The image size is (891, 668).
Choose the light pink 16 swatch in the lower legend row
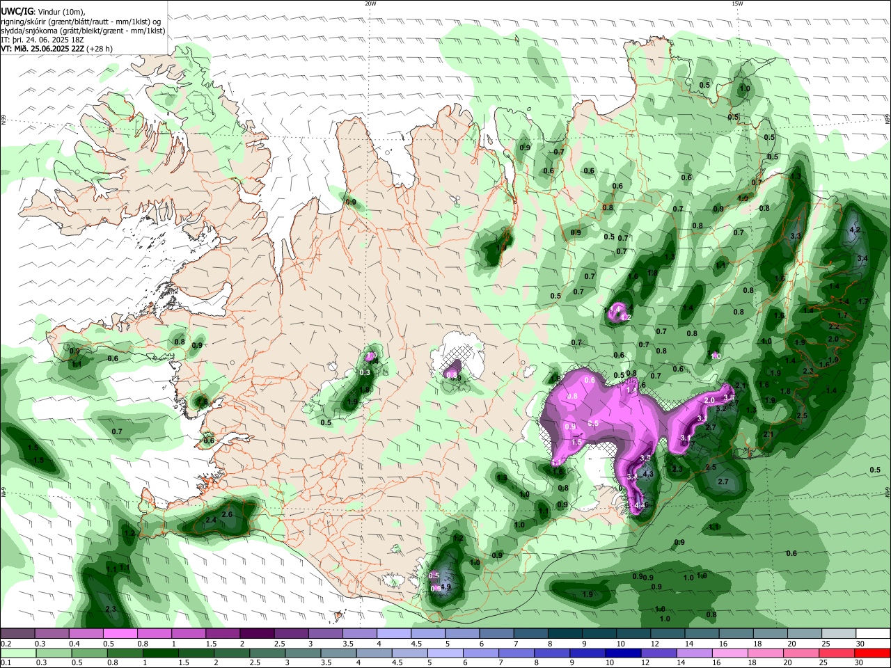[x=730, y=653]
